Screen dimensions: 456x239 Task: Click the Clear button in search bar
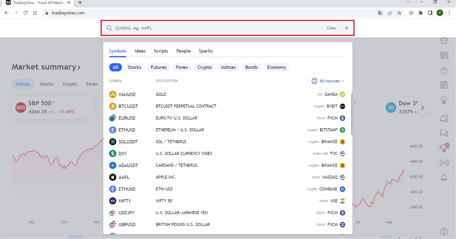click(331, 28)
